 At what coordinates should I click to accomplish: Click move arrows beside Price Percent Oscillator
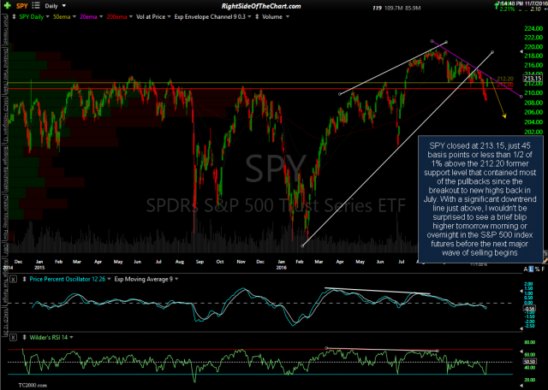(x=25, y=280)
